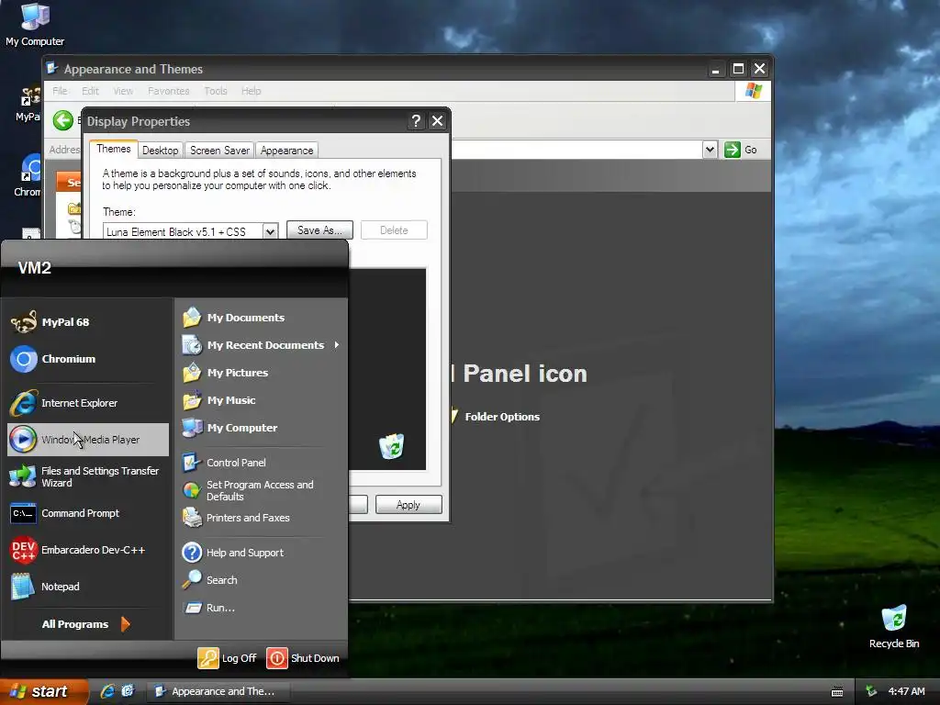Switch to the Themes tab
This screenshot has width=940, height=705.
tap(113, 150)
